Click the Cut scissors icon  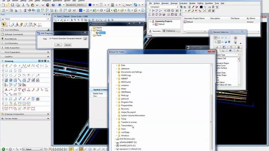23,5
